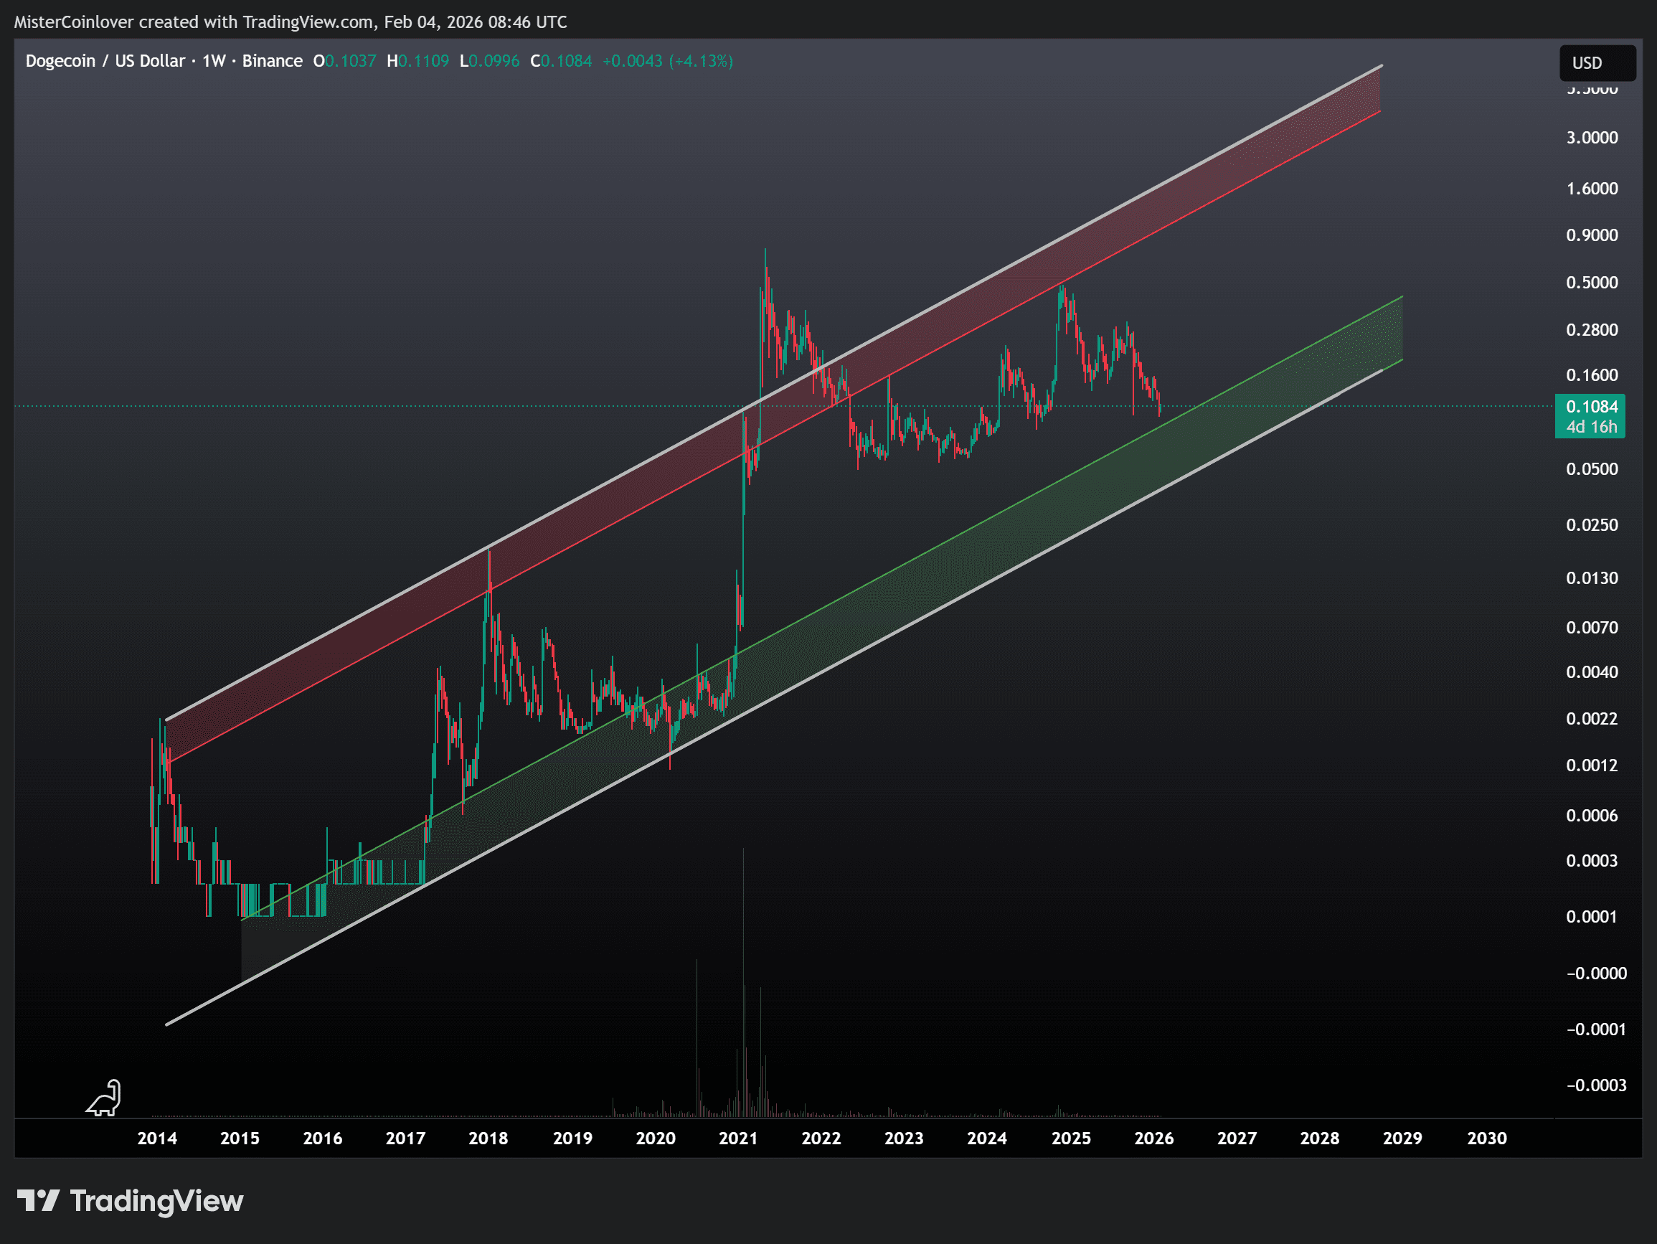Click the 3.0000 price scale label

click(1591, 138)
